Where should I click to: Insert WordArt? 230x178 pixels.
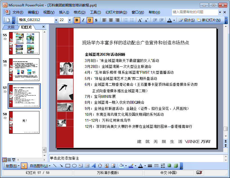(x=93, y=166)
